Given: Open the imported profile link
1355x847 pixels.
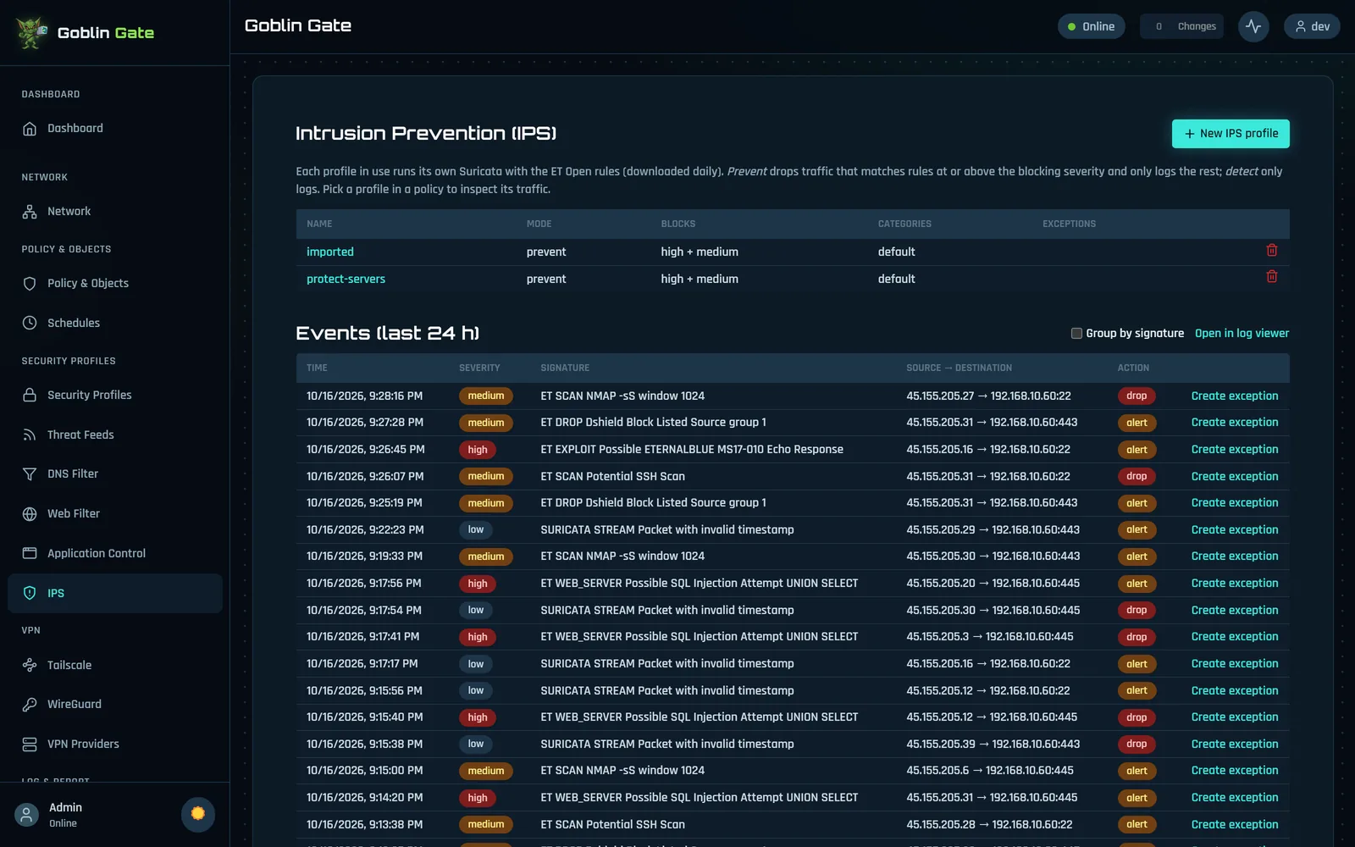Looking at the screenshot, I should tap(330, 252).
